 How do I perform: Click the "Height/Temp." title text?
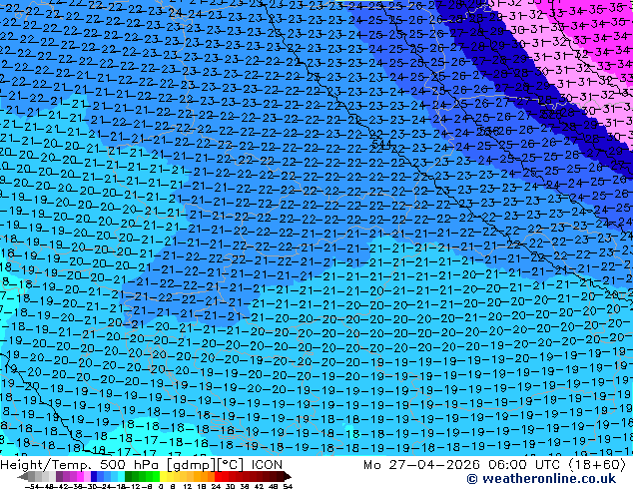pyautogui.click(x=45, y=464)
